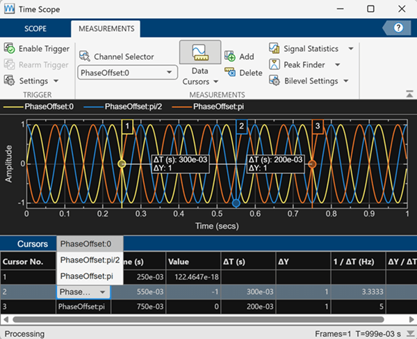The width and height of the screenshot is (417, 339).
Task: Expand the Data Cursors dropdown arrow
Action: pos(216,81)
